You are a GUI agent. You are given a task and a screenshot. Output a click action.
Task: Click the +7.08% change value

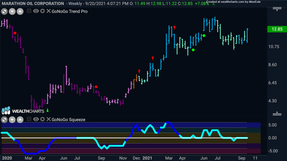[202, 4]
